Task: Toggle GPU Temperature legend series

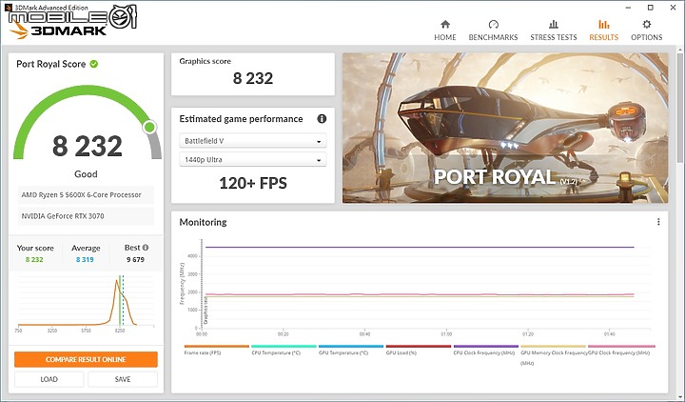Action: [x=351, y=350]
